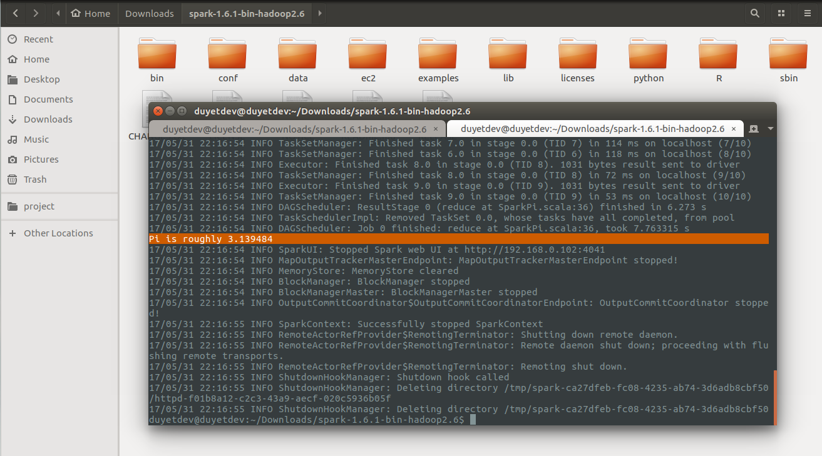The image size is (822, 456).
Task: Open the terminal tab list dropdown
Action: click(x=770, y=129)
